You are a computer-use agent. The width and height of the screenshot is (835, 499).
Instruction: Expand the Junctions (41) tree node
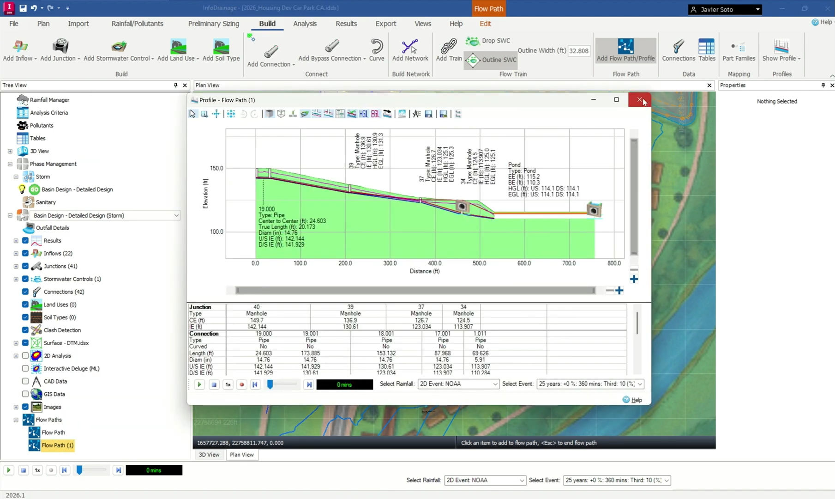[15, 266]
